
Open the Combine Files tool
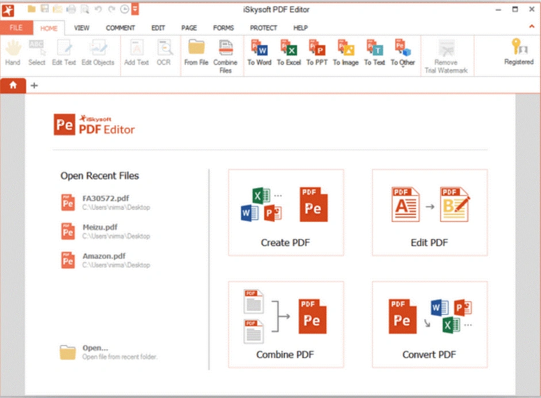[x=225, y=56]
